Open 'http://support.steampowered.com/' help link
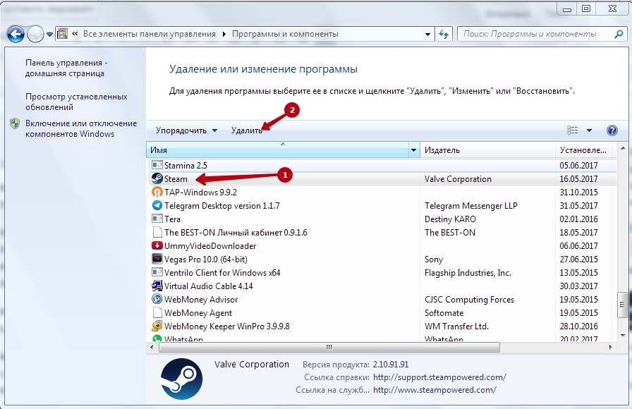The height and width of the screenshot is (409, 632). click(x=439, y=377)
